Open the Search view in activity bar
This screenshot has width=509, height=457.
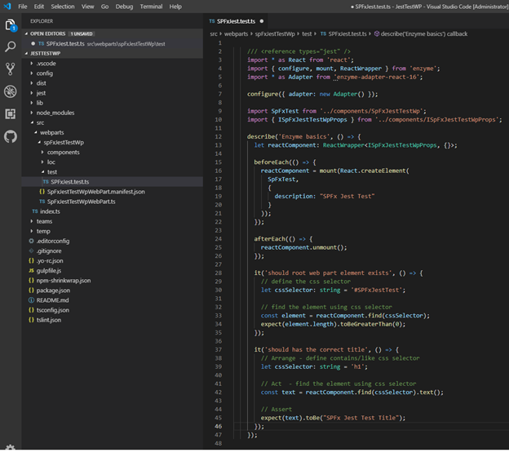(x=10, y=47)
